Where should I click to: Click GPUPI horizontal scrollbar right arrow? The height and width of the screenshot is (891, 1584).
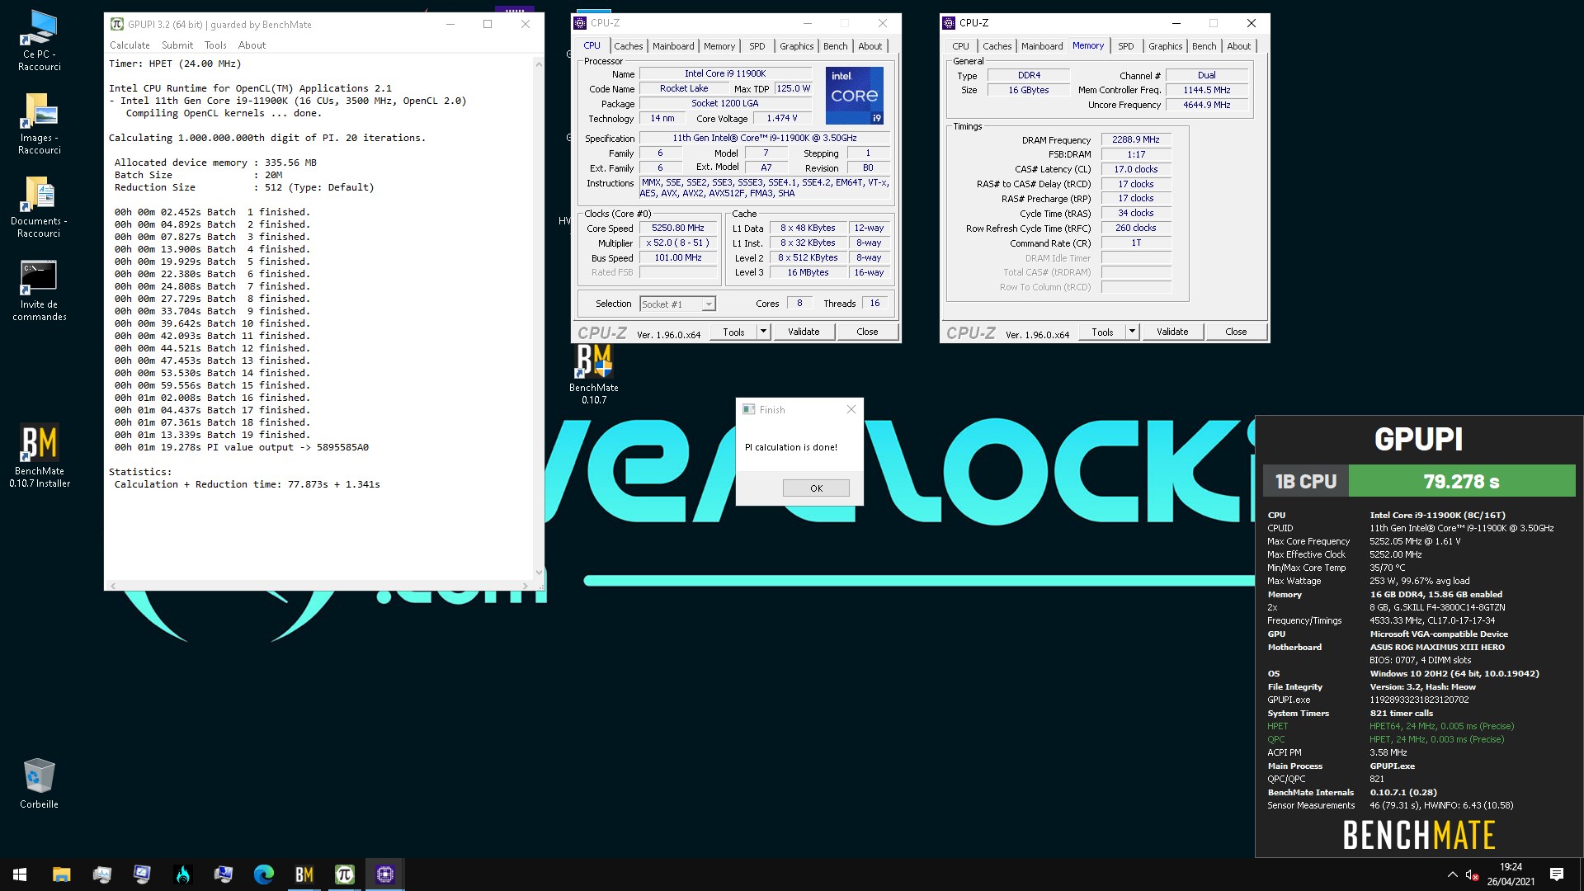point(525,586)
